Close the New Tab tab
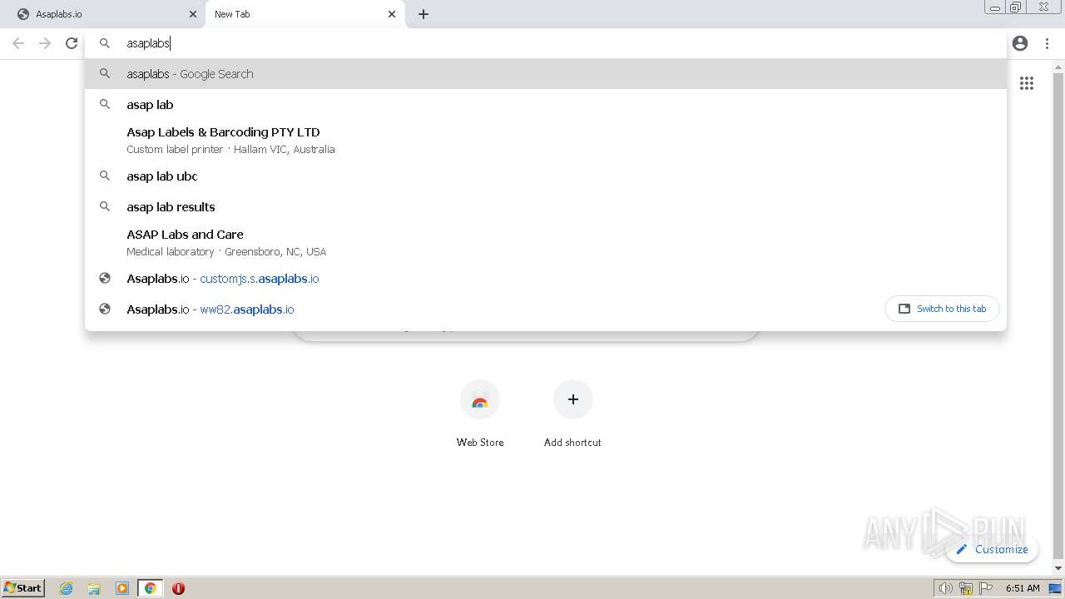 392,14
